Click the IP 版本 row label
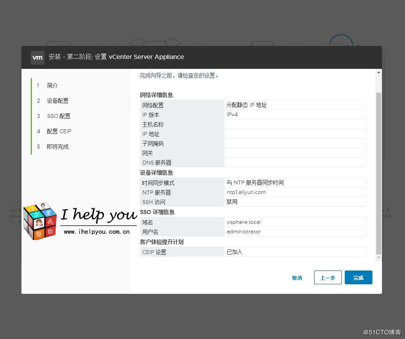Viewport: 405px width, 339px height. tap(151, 115)
